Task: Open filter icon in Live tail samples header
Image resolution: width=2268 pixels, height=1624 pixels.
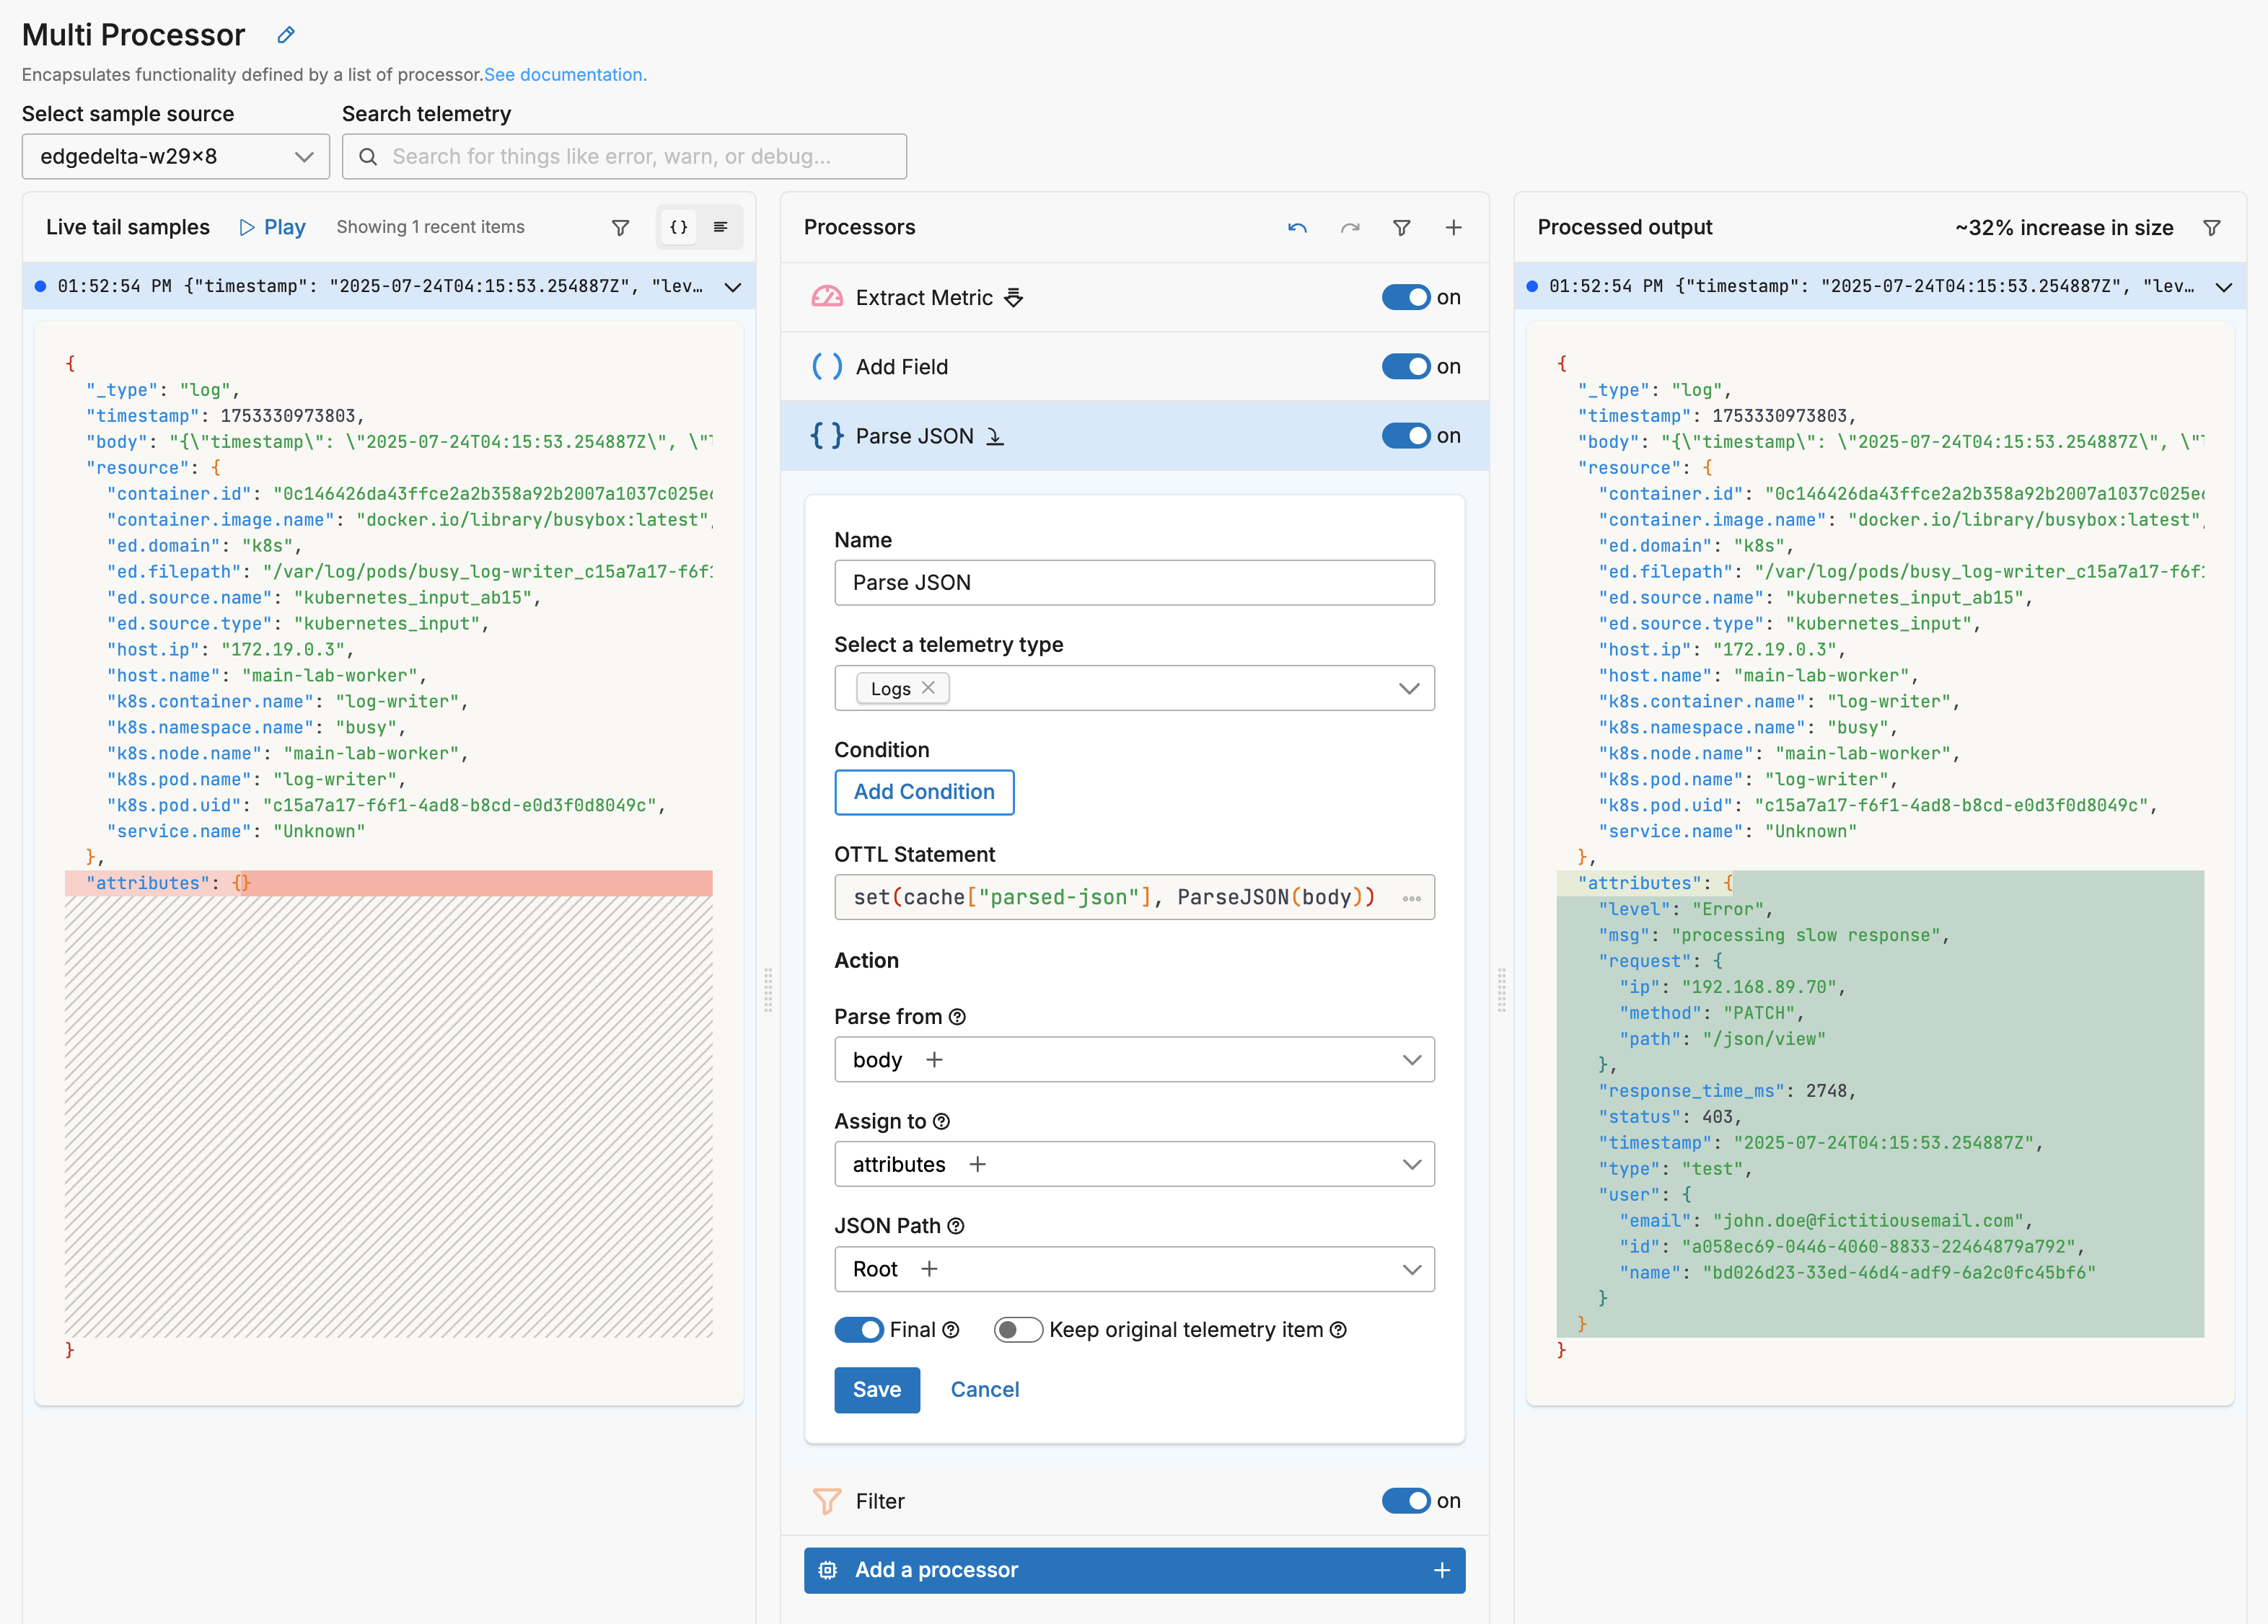Action: click(620, 228)
